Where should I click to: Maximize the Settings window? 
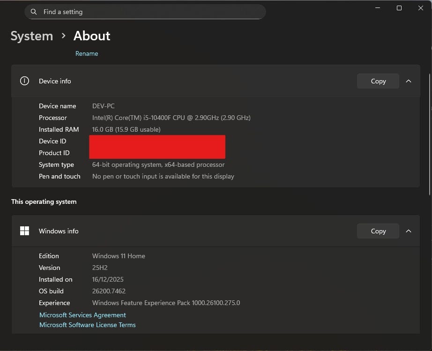[399, 8]
